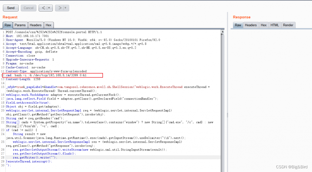The height and width of the screenshot is (172, 312).
Task: Click the Accept-Encoding: gzip, deflate line
Action: coord(32,52)
